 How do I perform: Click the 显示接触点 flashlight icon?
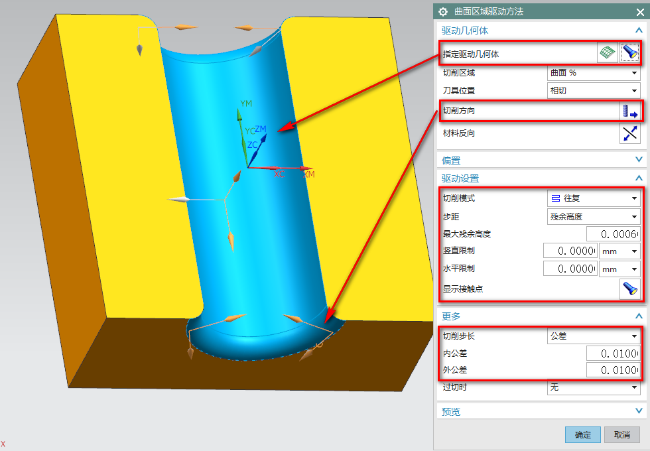click(x=629, y=289)
